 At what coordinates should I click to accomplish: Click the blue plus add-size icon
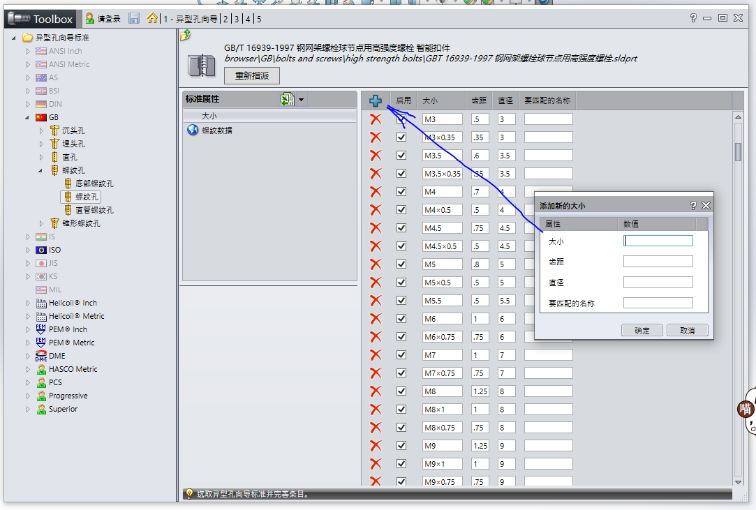376,100
